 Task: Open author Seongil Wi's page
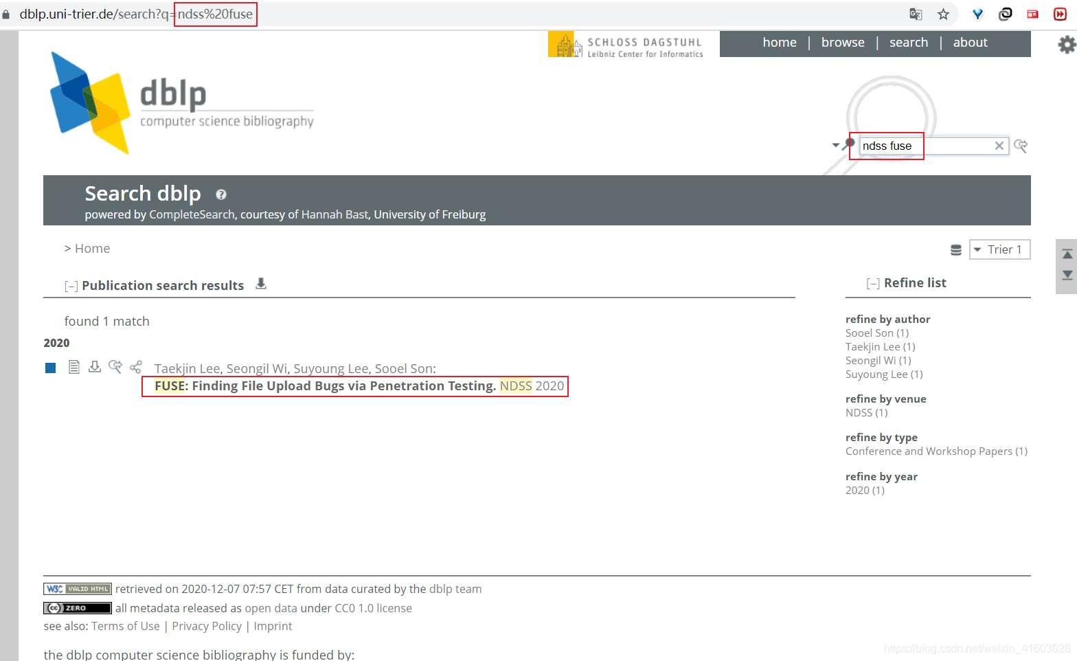coord(257,369)
